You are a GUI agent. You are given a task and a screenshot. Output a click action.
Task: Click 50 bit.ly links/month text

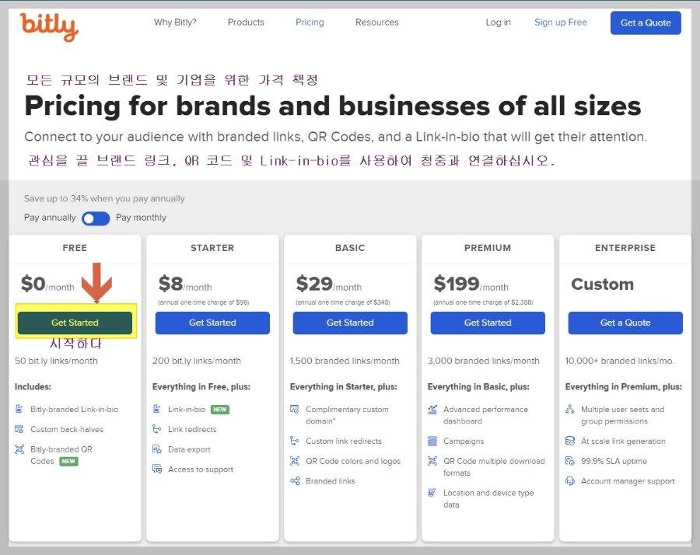(x=56, y=361)
